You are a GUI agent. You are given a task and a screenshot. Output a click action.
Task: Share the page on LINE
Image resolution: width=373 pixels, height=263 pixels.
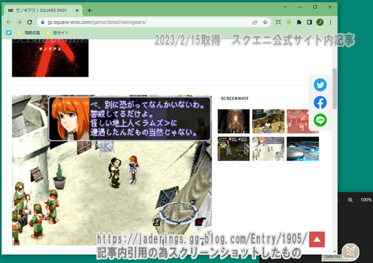pos(320,120)
